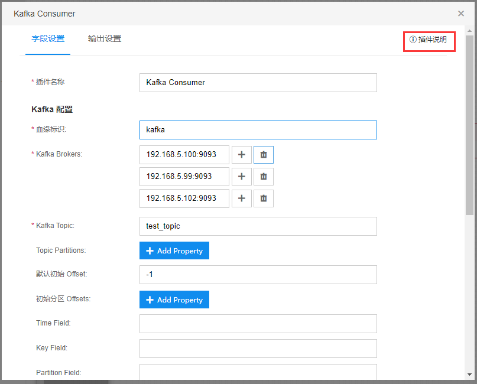Focus the Partition Field input

click(258, 372)
